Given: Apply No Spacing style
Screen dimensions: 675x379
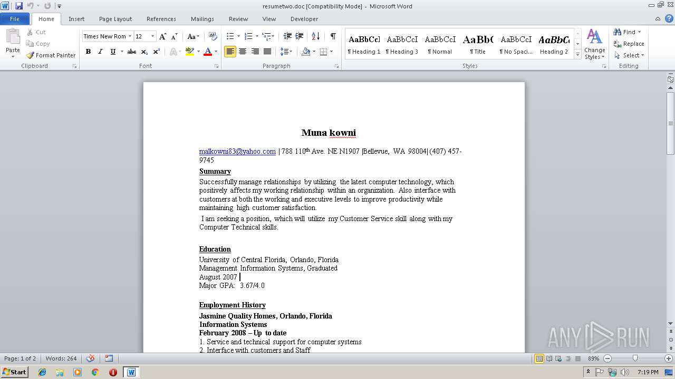Looking at the screenshot, I should (516, 44).
